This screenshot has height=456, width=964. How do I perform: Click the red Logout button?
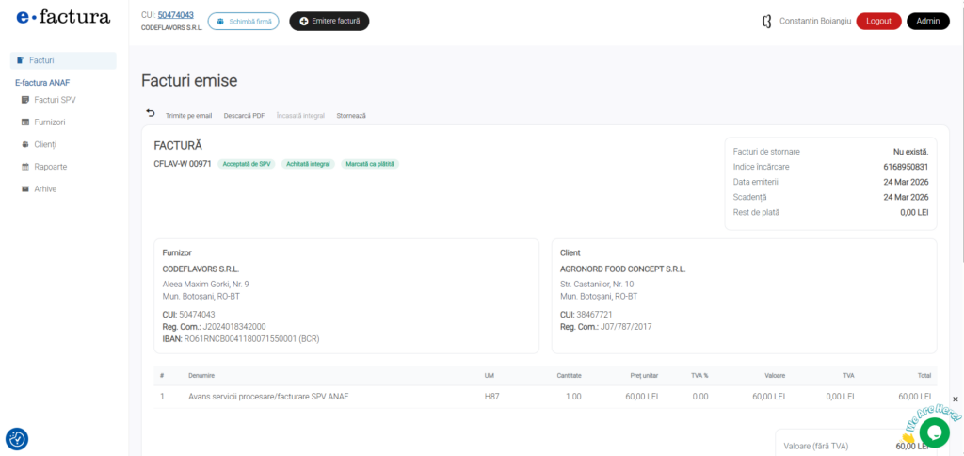877,21
